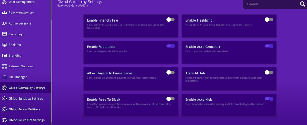Screen dimensions: 307x125
Task: Go to GMod SourceTV Settings
Action: coord(26,120)
